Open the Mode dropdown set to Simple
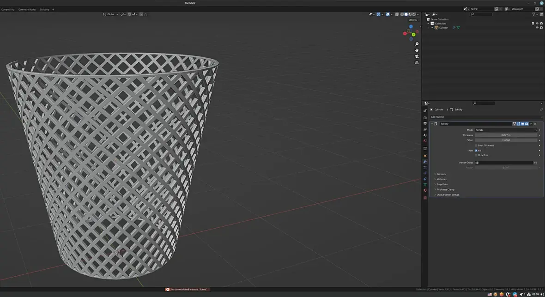 coord(506,130)
